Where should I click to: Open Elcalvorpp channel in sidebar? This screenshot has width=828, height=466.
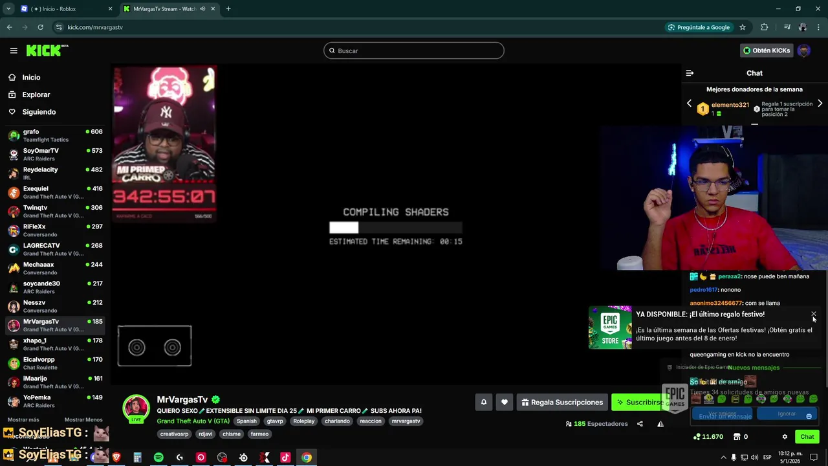click(x=55, y=363)
